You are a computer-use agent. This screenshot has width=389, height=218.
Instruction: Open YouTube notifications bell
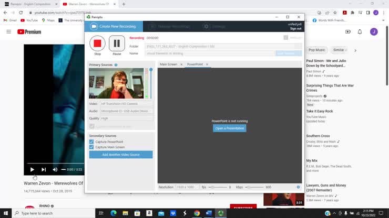tap(360, 32)
